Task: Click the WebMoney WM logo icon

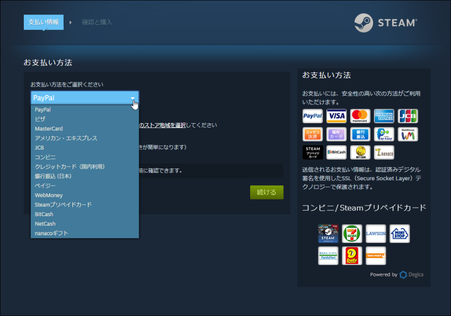Action: coord(408,134)
